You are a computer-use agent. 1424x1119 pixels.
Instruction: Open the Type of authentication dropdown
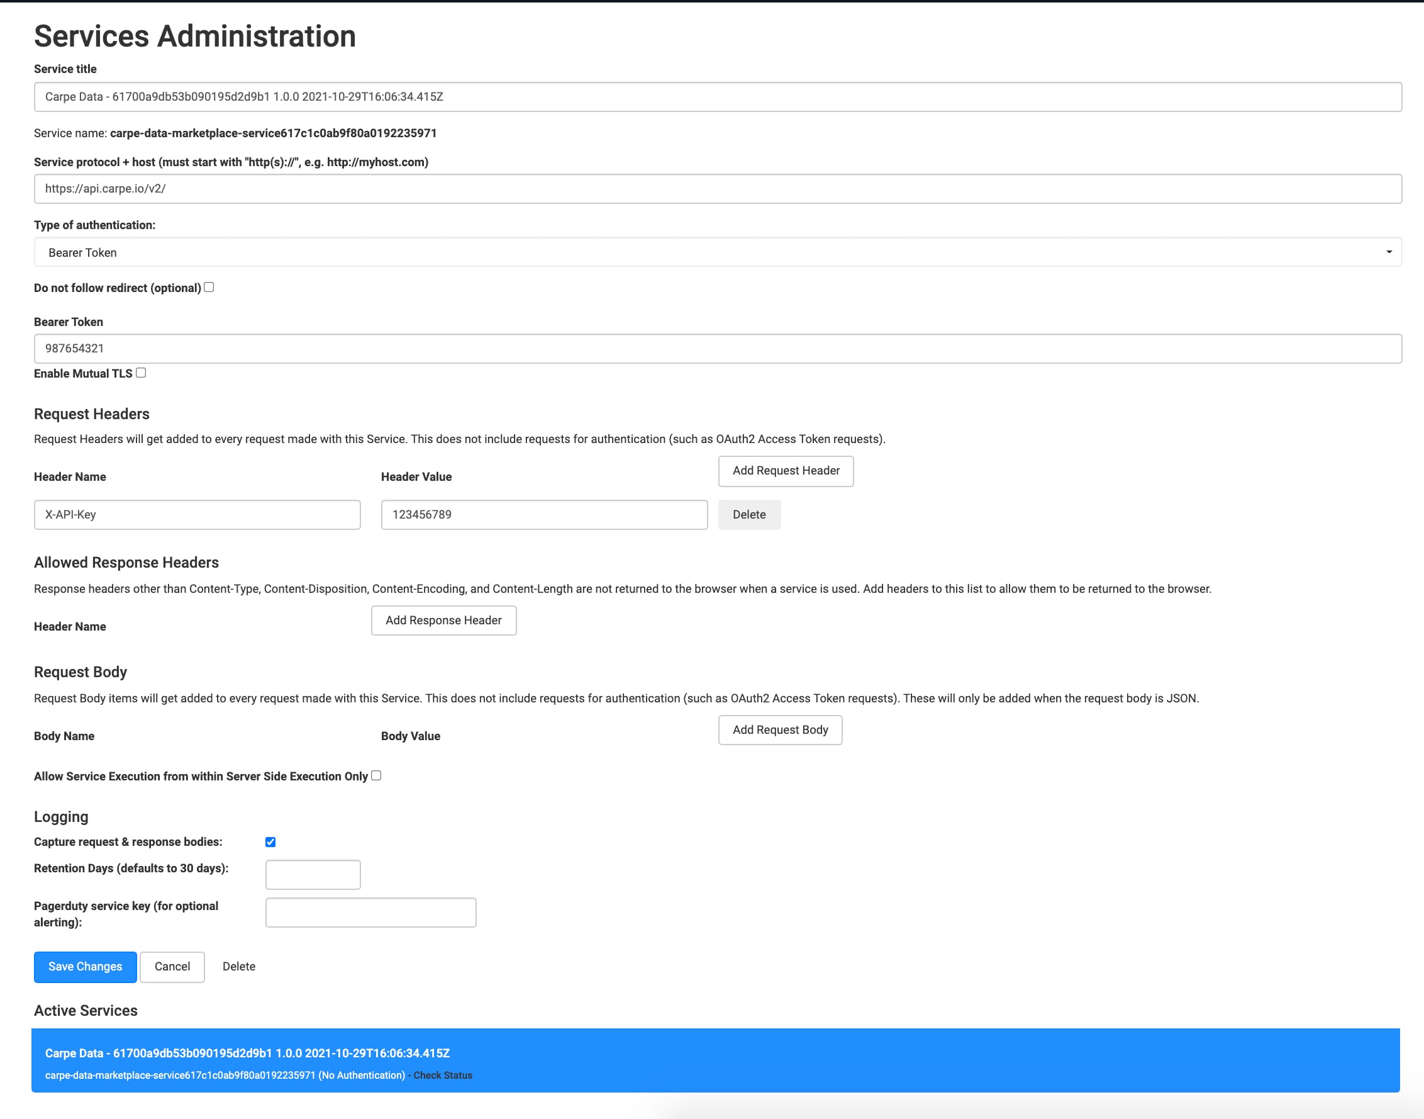[718, 252]
